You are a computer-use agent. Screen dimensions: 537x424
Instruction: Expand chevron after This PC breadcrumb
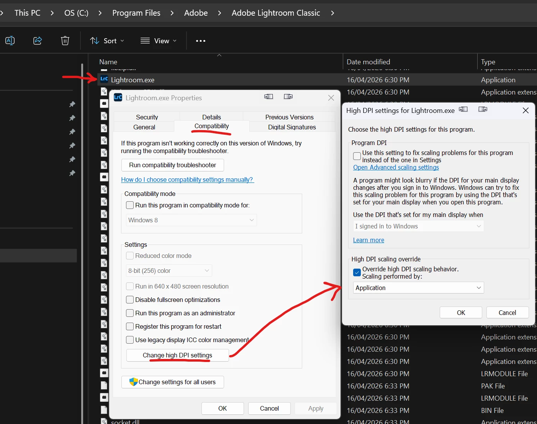(x=52, y=13)
